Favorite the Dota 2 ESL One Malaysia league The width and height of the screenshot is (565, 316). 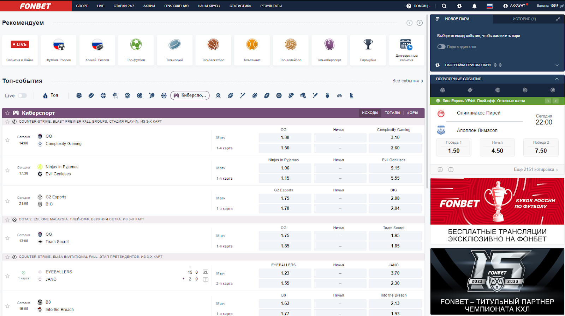[7, 219]
